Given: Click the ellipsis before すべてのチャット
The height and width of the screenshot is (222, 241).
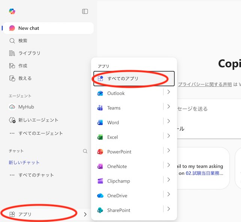Looking at the screenshot, I should (12, 175).
